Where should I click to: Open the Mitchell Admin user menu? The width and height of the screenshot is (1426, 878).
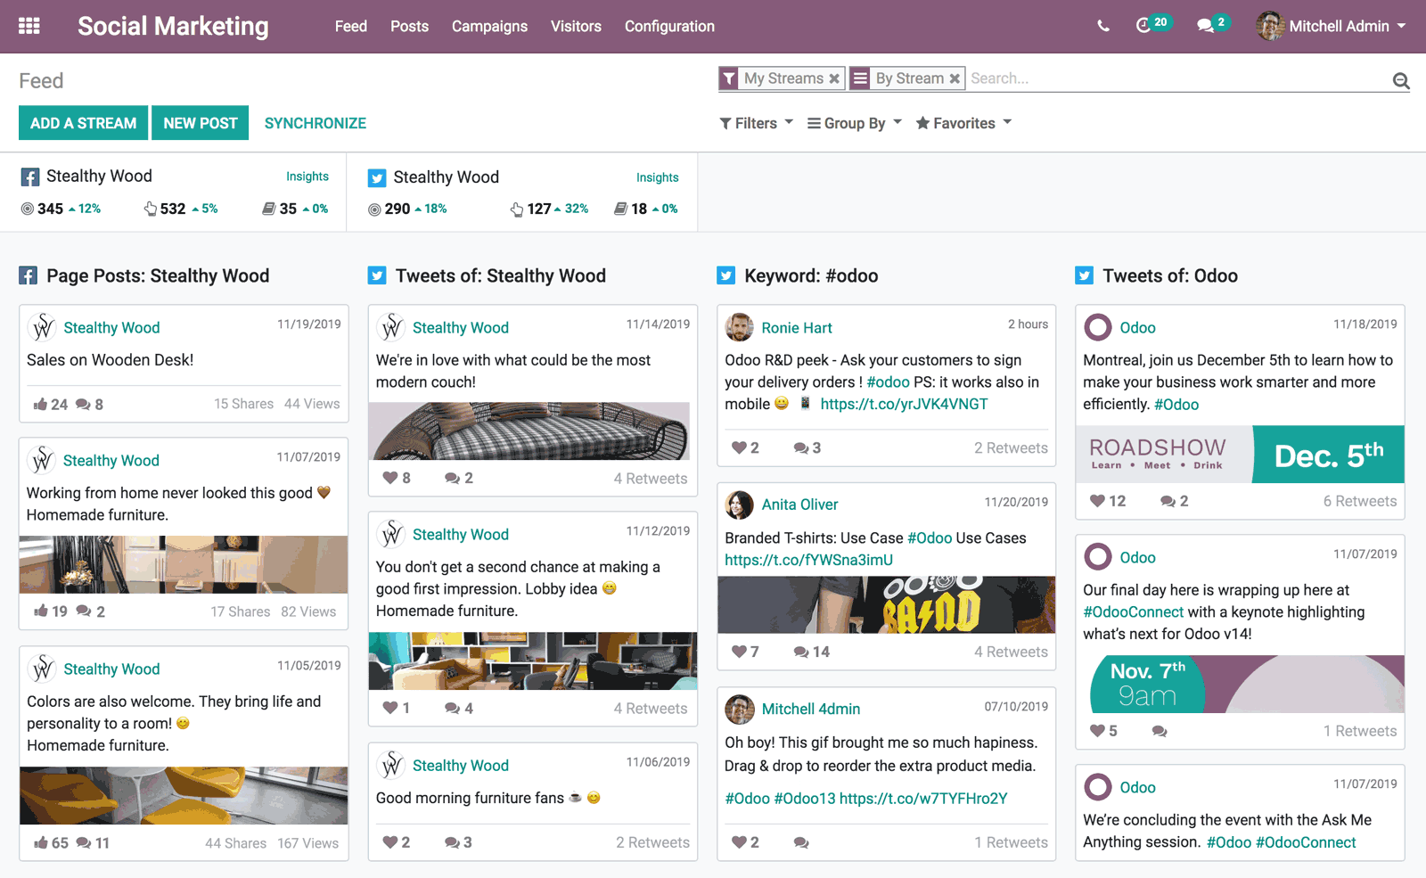tap(1332, 26)
